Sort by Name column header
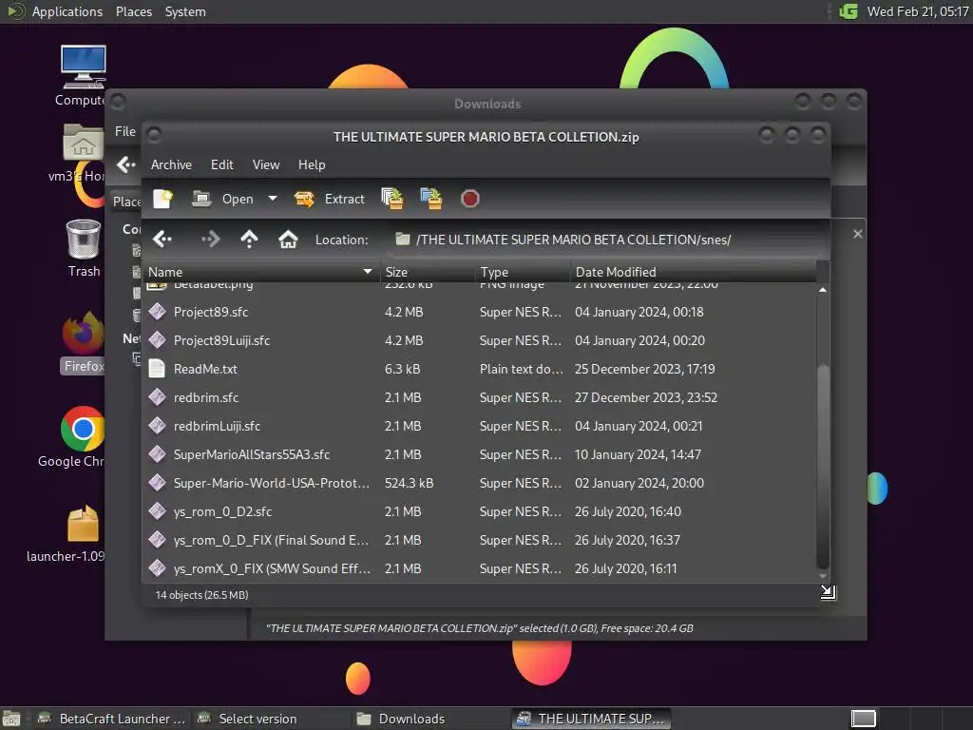This screenshot has height=730, width=973. (x=260, y=272)
